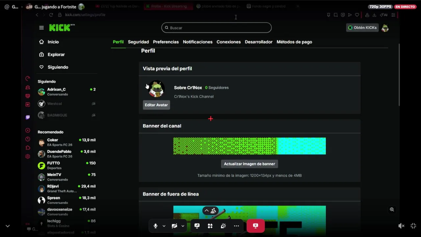Open the activities shapes icon in call bar
The image size is (421, 237).
coord(210,226)
